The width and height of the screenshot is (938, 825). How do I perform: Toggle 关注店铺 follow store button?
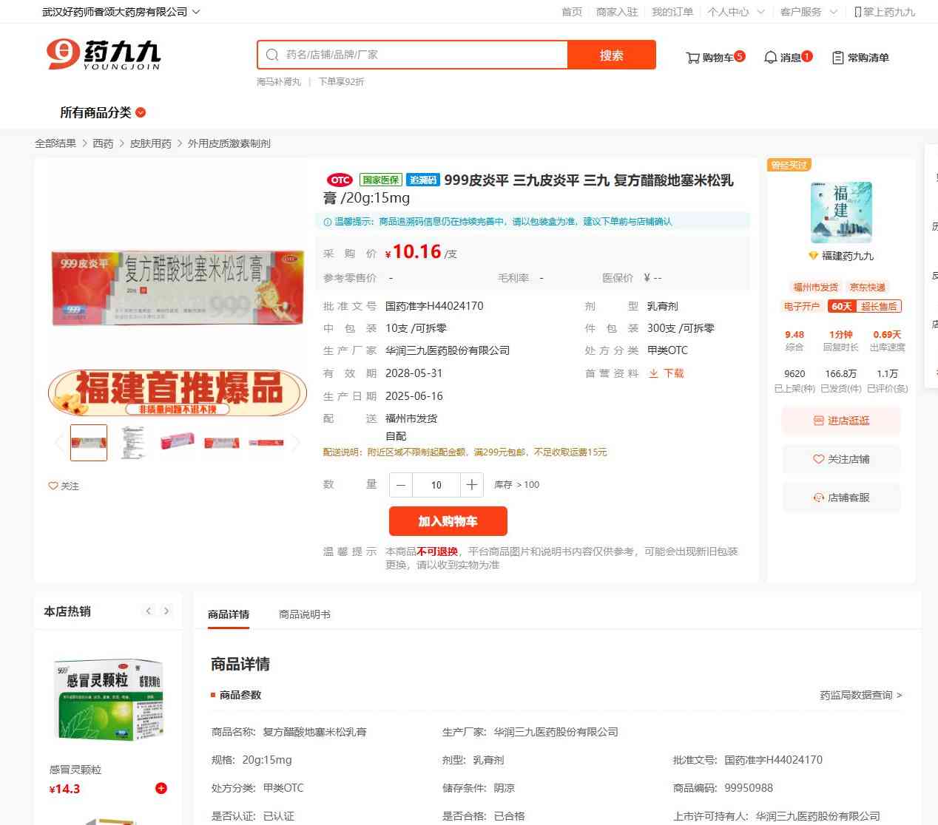[841, 459]
